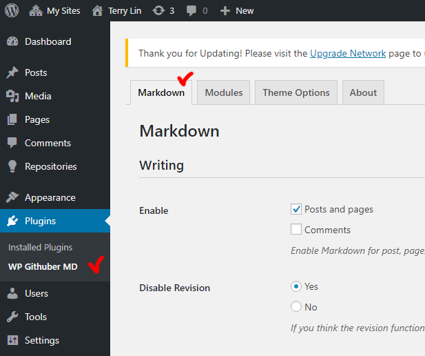Click the Repositories lightbulb icon

coord(12,166)
